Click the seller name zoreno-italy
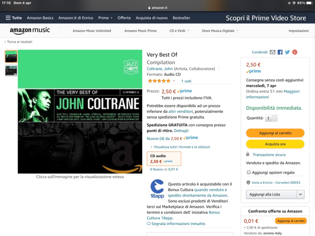 [x=272, y=233]
